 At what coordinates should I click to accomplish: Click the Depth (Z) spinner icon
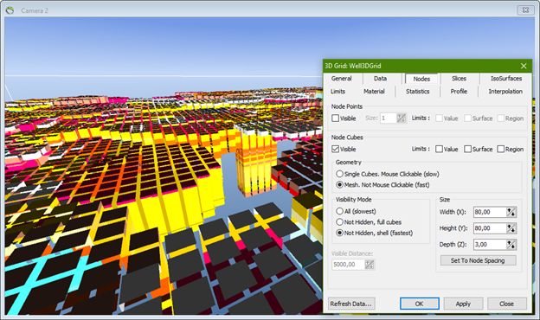[x=511, y=244]
